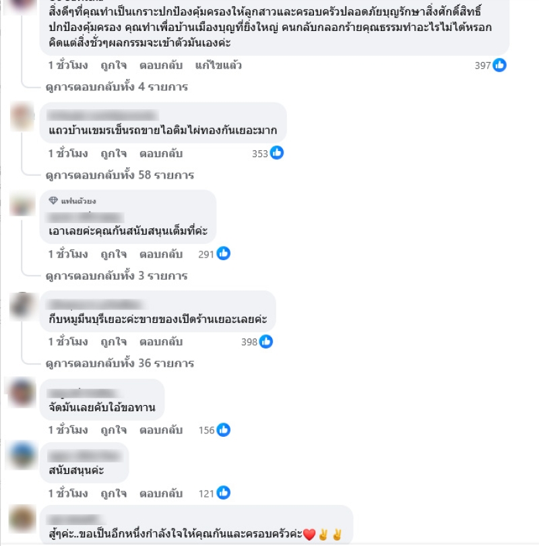Like the ice cream cart comment
Viewport: 539px width, 546px height.
[113, 154]
